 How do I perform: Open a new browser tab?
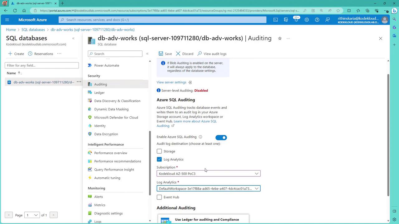coord(62,3)
